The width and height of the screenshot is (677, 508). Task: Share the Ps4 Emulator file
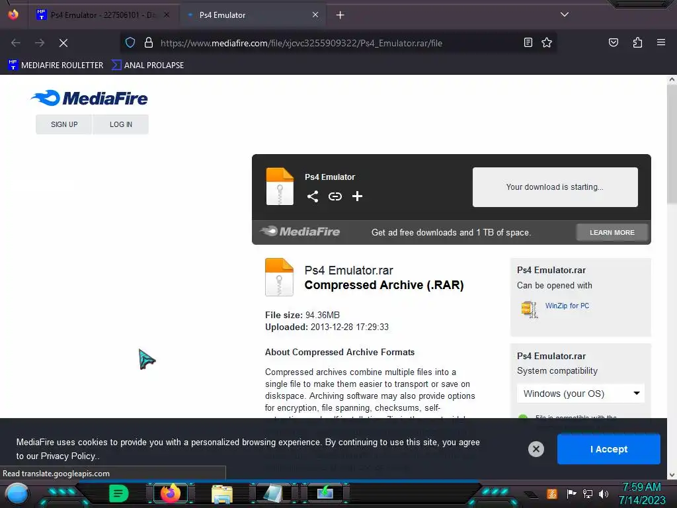pyautogui.click(x=313, y=196)
